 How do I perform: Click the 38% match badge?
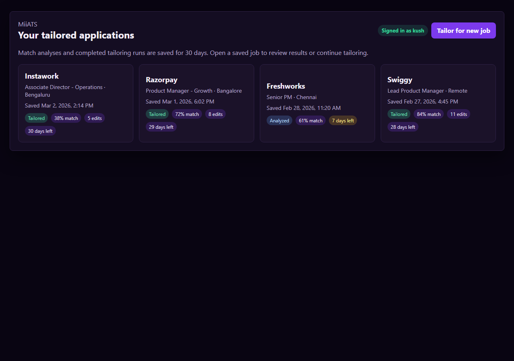coord(66,118)
